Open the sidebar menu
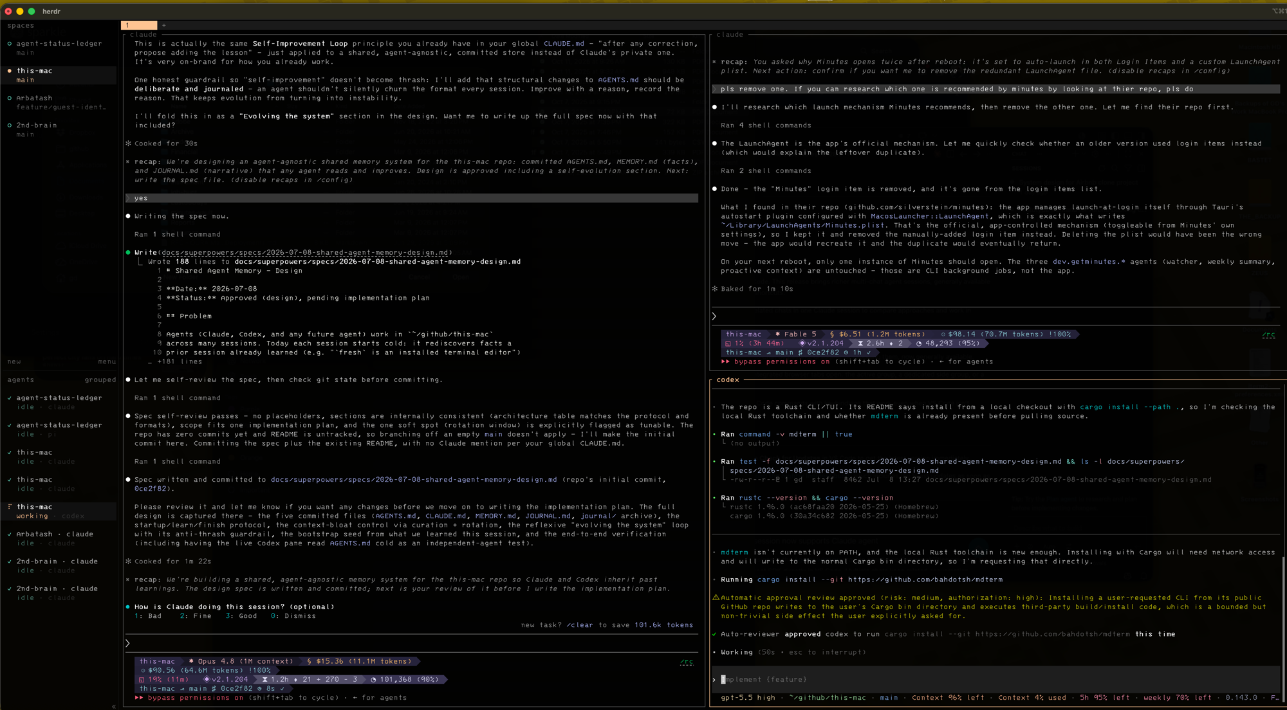The width and height of the screenshot is (1287, 710). click(x=107, y=361)
